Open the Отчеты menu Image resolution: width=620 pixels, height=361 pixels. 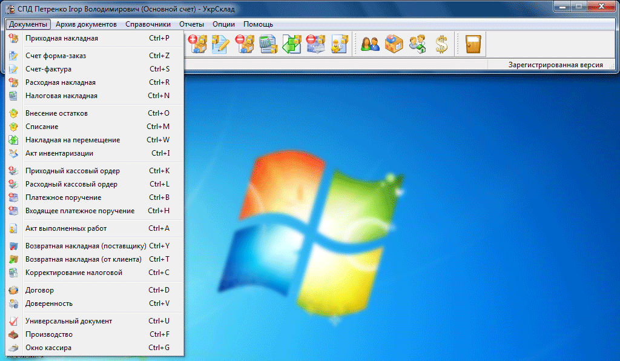pyautogui.click(x=191, y=24)
